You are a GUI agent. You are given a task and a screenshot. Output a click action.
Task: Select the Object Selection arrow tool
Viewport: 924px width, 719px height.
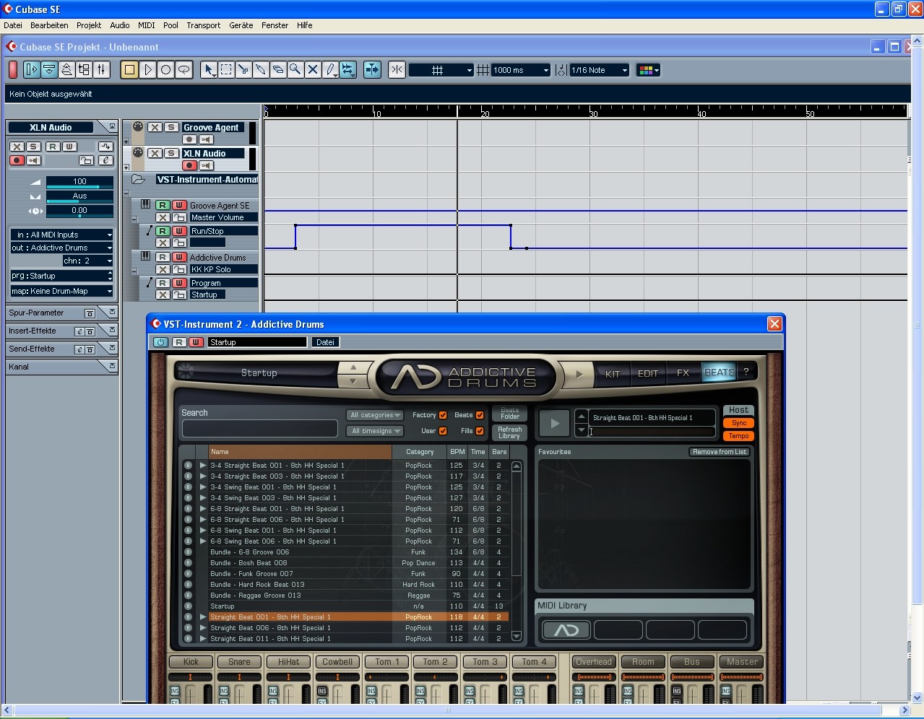tap(209, 70)
